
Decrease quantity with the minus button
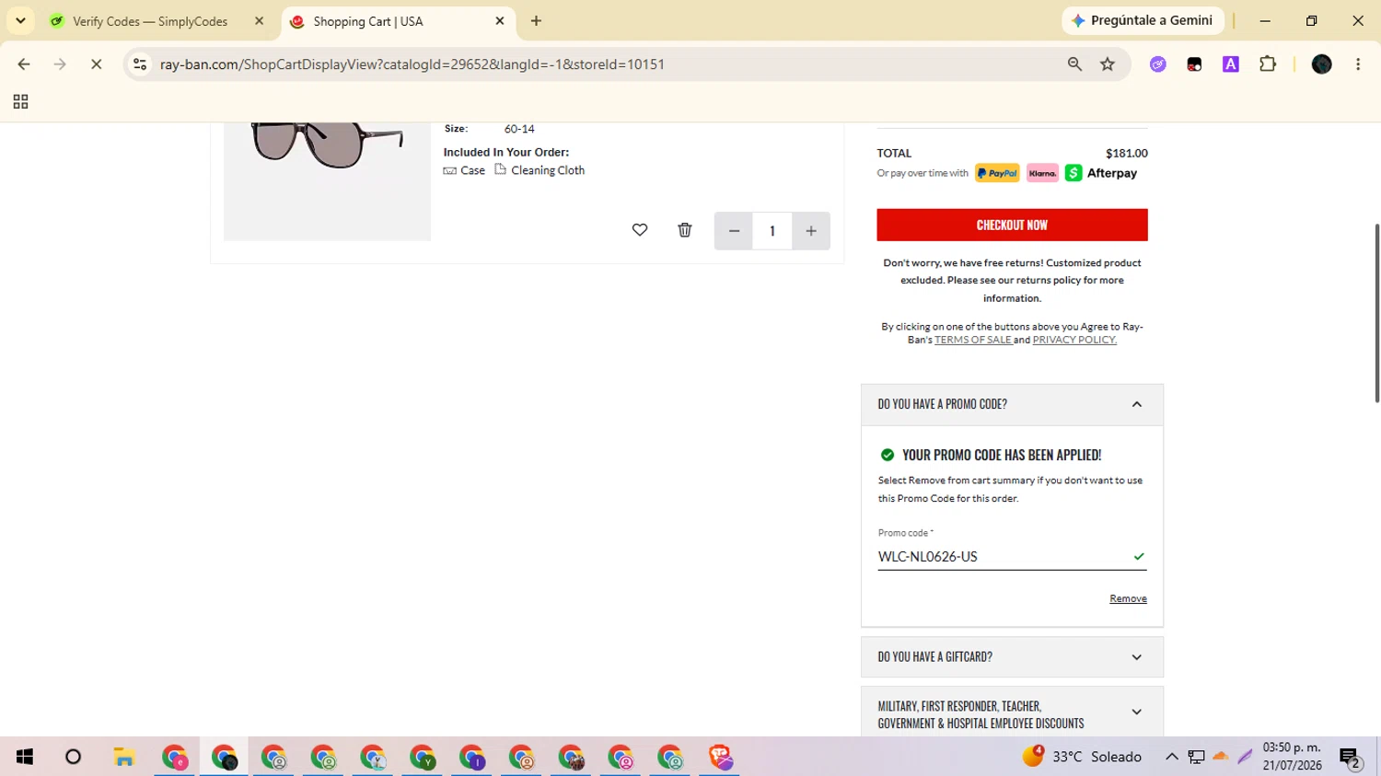pos(734,231)
